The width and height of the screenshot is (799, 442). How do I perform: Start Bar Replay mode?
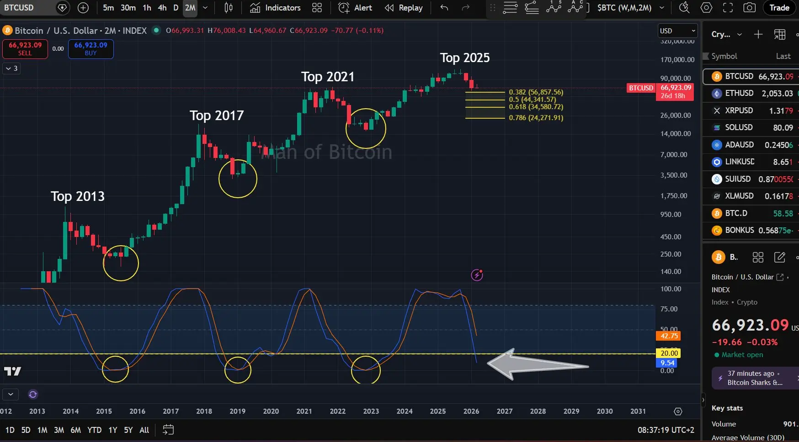coord(404,8)
